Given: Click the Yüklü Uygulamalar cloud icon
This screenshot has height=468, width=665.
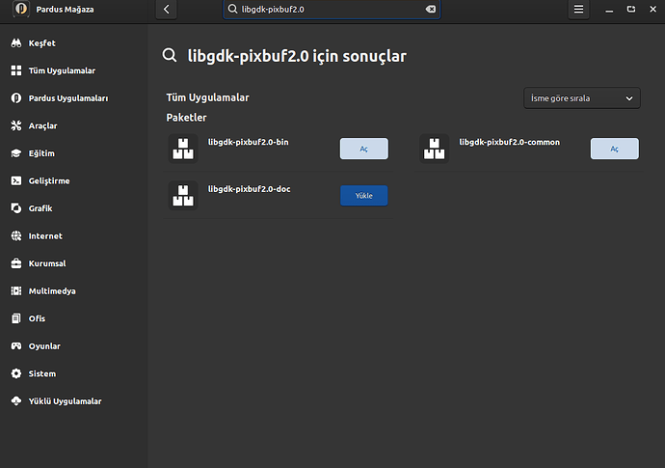Looking at the screenshot, I should (x=15, y=400).
